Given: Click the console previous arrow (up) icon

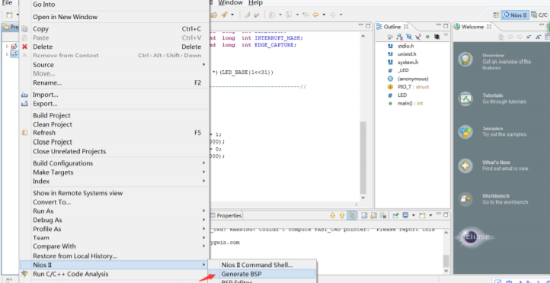Looking at the screenshot, I should pos(342,215).
